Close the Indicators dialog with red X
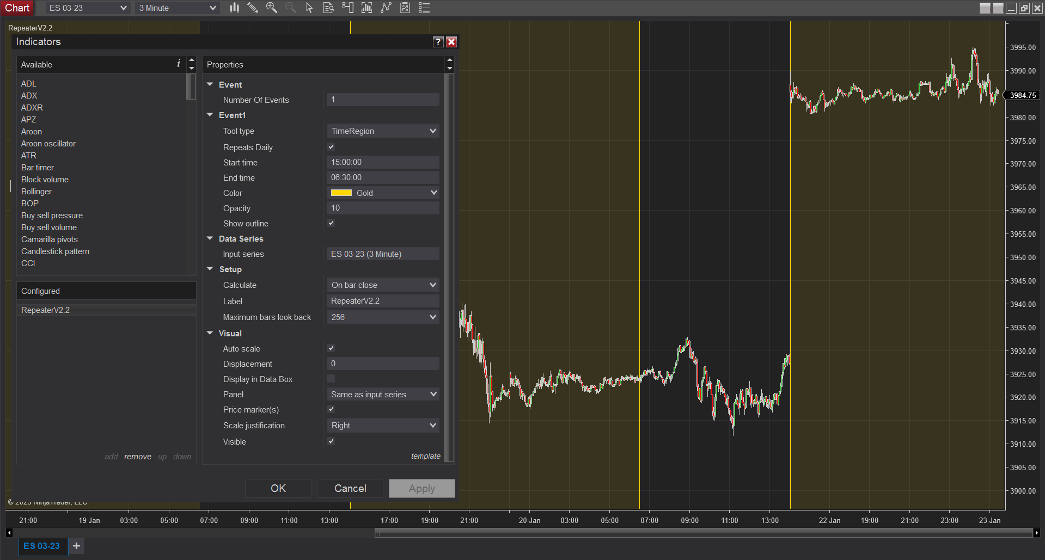The height and width of the screenshot is (560, 1045). coord(451,42)
